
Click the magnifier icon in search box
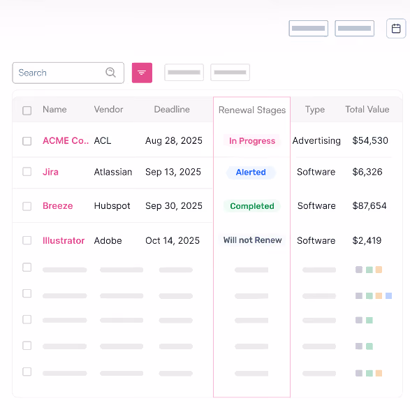coord(110,73)
